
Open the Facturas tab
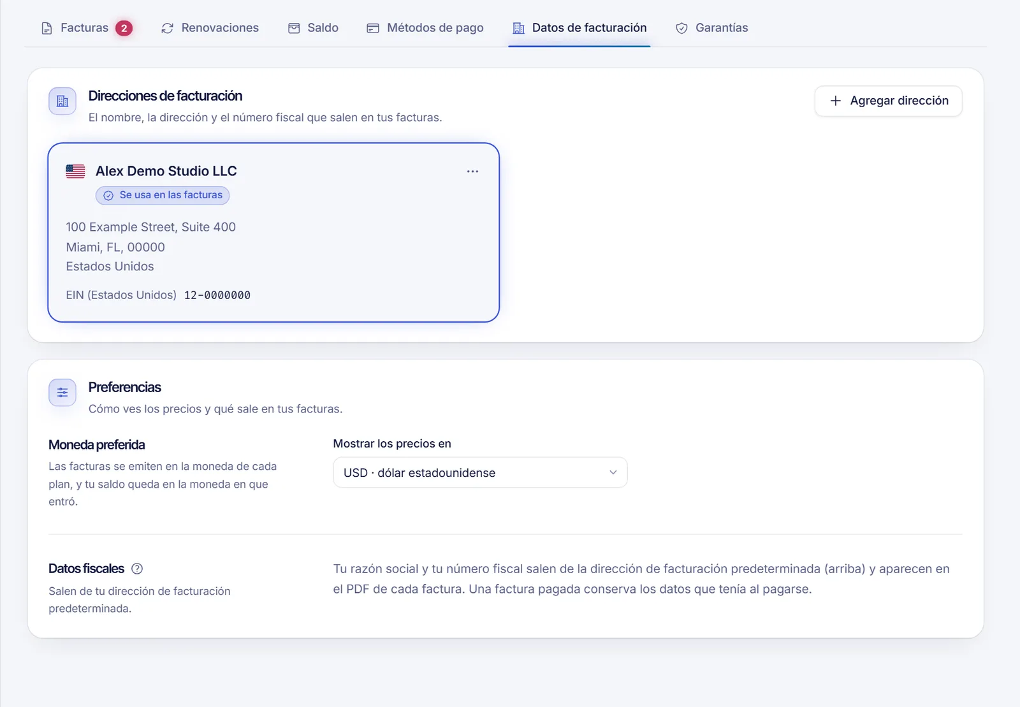[86, 28]
